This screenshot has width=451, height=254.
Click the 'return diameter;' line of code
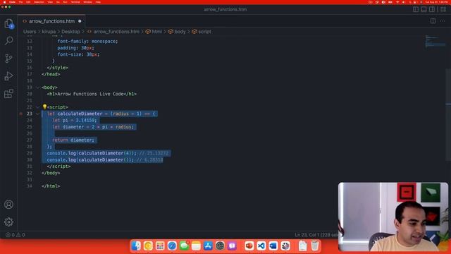[73, 140]
